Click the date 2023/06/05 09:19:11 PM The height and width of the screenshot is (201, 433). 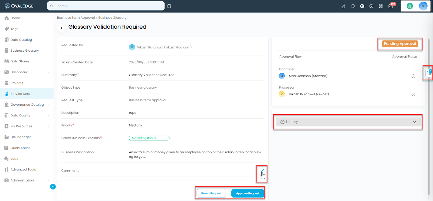coord(146,62)
